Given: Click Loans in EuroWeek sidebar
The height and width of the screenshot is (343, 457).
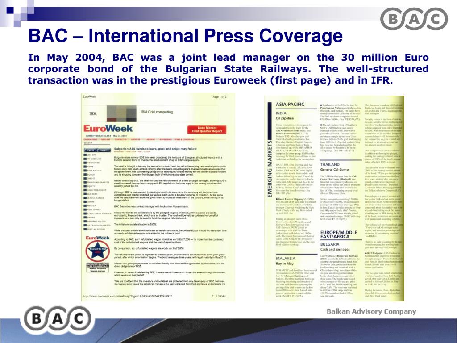Looking at the screenshot, I should coord(89,202).
